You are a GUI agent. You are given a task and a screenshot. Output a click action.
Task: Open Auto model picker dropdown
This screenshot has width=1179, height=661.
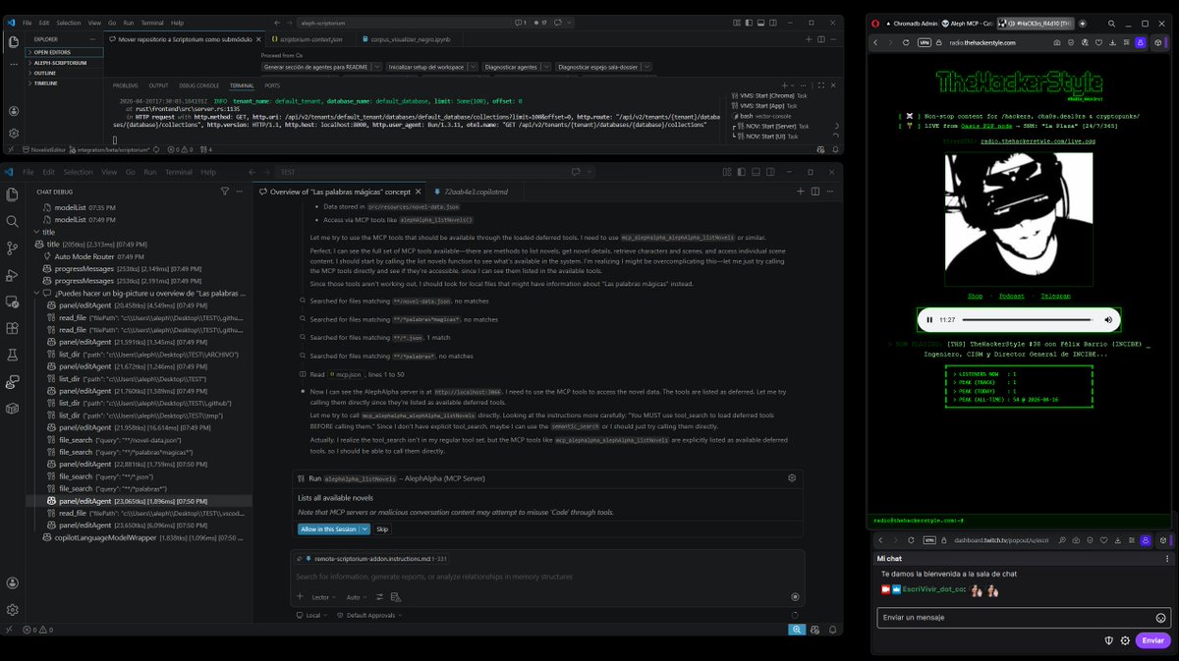click(x=359, y=596)
